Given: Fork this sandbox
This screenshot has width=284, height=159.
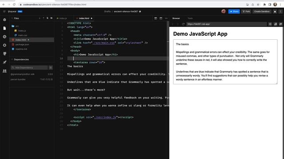Looking at the screenshot, I should 246,11.
